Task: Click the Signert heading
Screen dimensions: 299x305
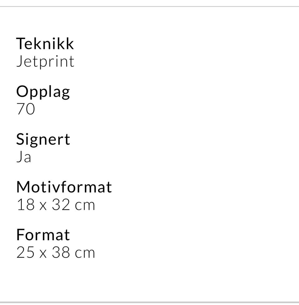Action: click(43, 140)
